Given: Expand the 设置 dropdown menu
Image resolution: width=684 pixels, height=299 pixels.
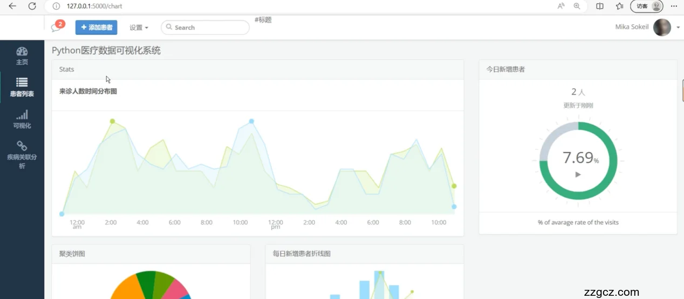Looking at the screenshot, I should (139, 27).
